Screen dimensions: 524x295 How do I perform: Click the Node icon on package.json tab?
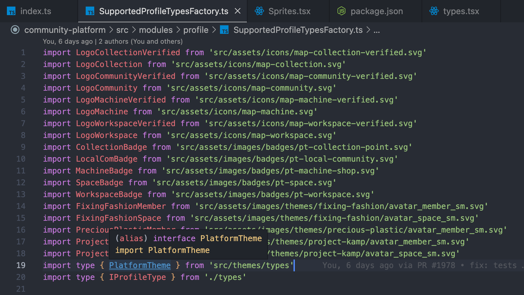pyautogui.click(x=341, y=11)
